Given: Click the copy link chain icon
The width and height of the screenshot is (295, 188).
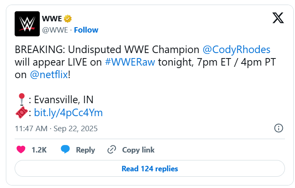Looking at the screenshot, I should (x=111, y=150).
